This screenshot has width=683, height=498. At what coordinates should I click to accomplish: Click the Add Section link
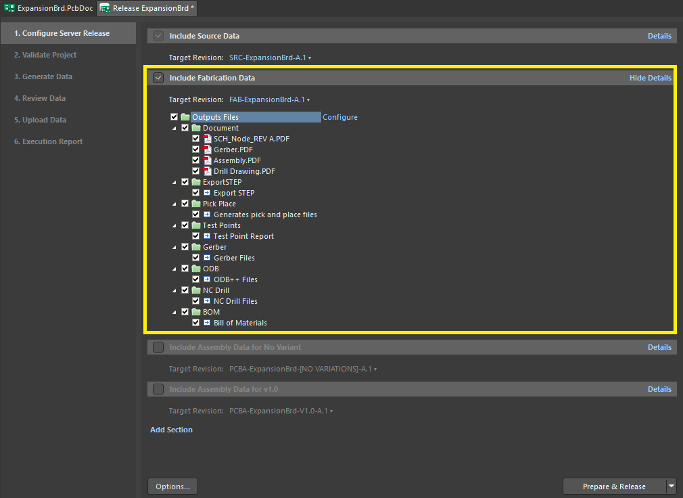171,430
